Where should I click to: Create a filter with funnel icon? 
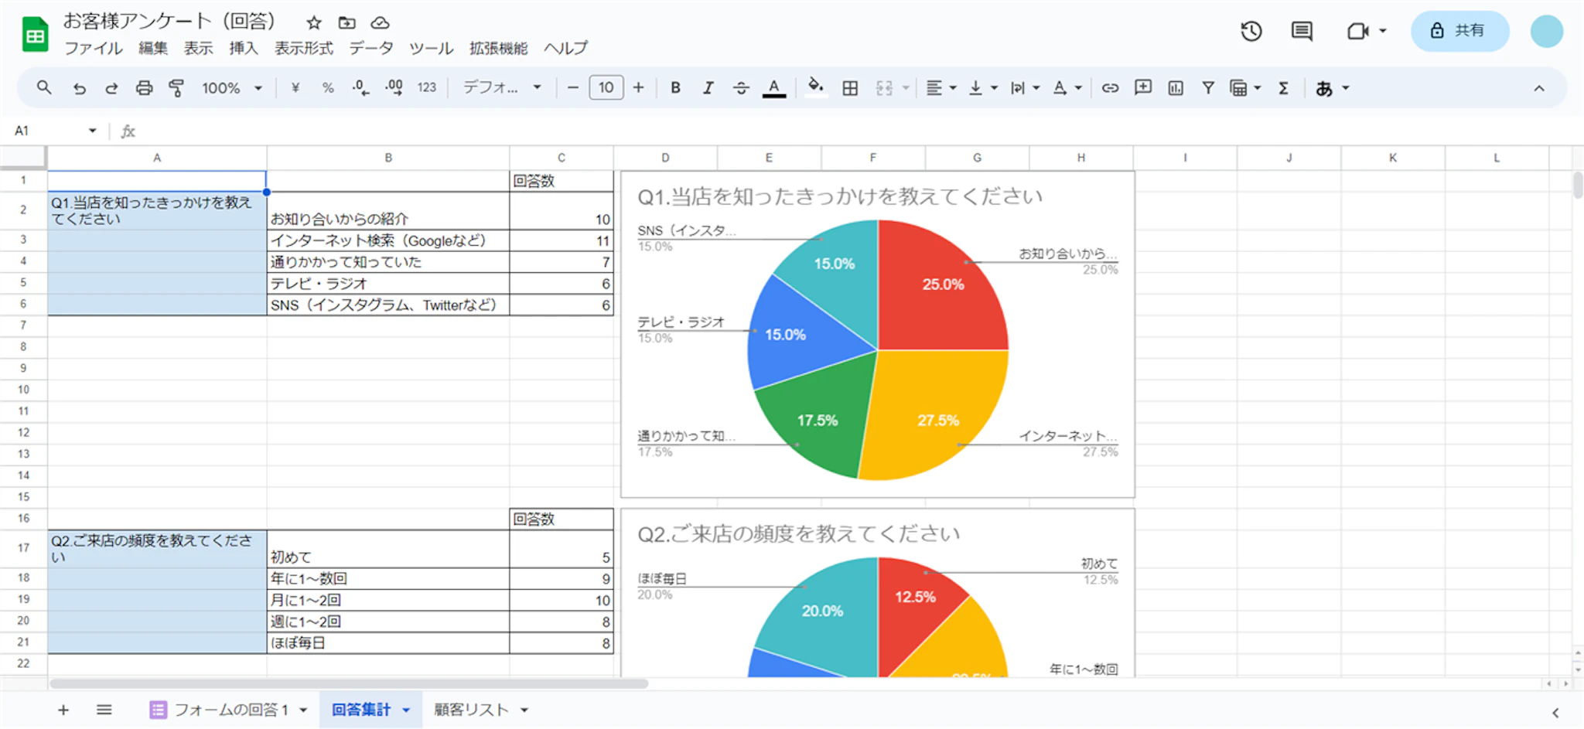click(x=1207, y=88)
